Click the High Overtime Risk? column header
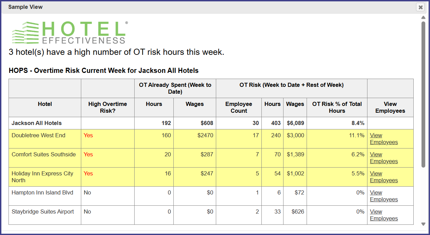The width and height of the screenshot is (430, 235). tap(107, 107)
